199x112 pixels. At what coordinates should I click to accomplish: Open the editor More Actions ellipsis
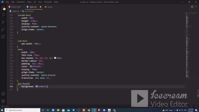[196, 7]
